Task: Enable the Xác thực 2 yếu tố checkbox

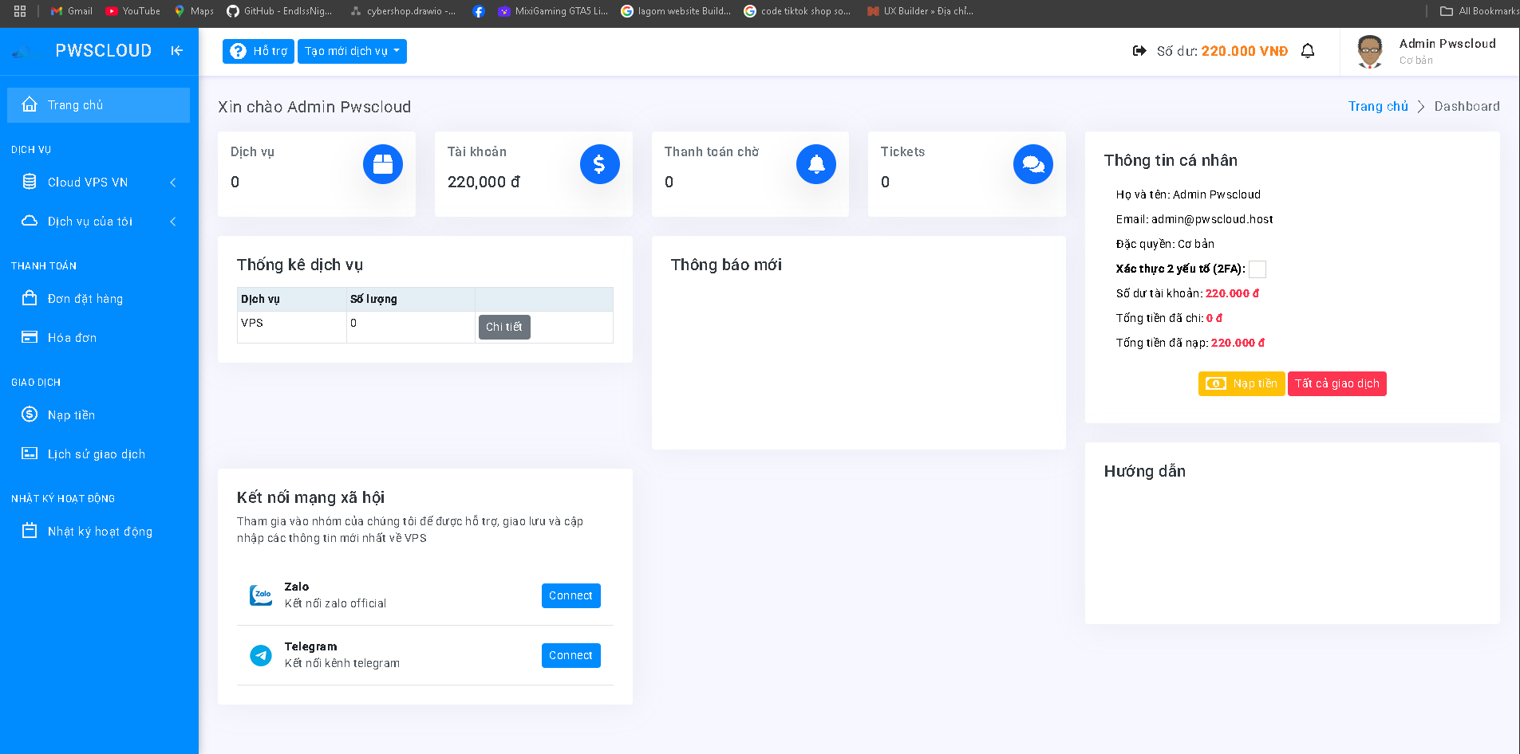Action: (1258, 269)
